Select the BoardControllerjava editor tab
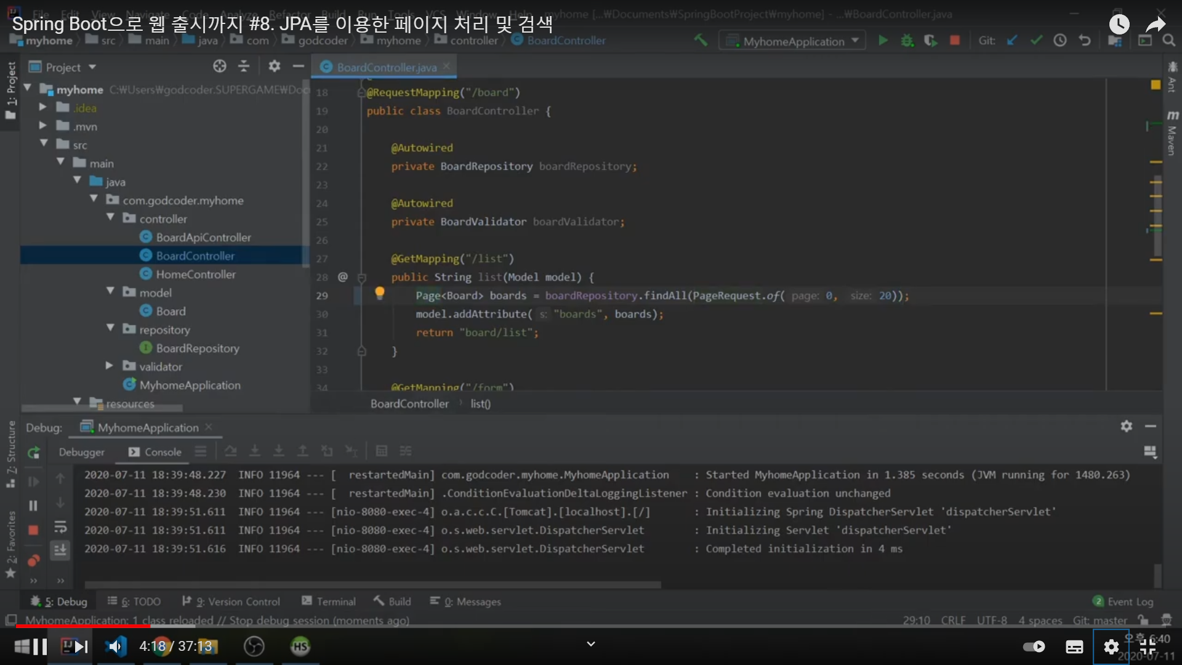The image size is (1182, 665). tap(385, 67)
